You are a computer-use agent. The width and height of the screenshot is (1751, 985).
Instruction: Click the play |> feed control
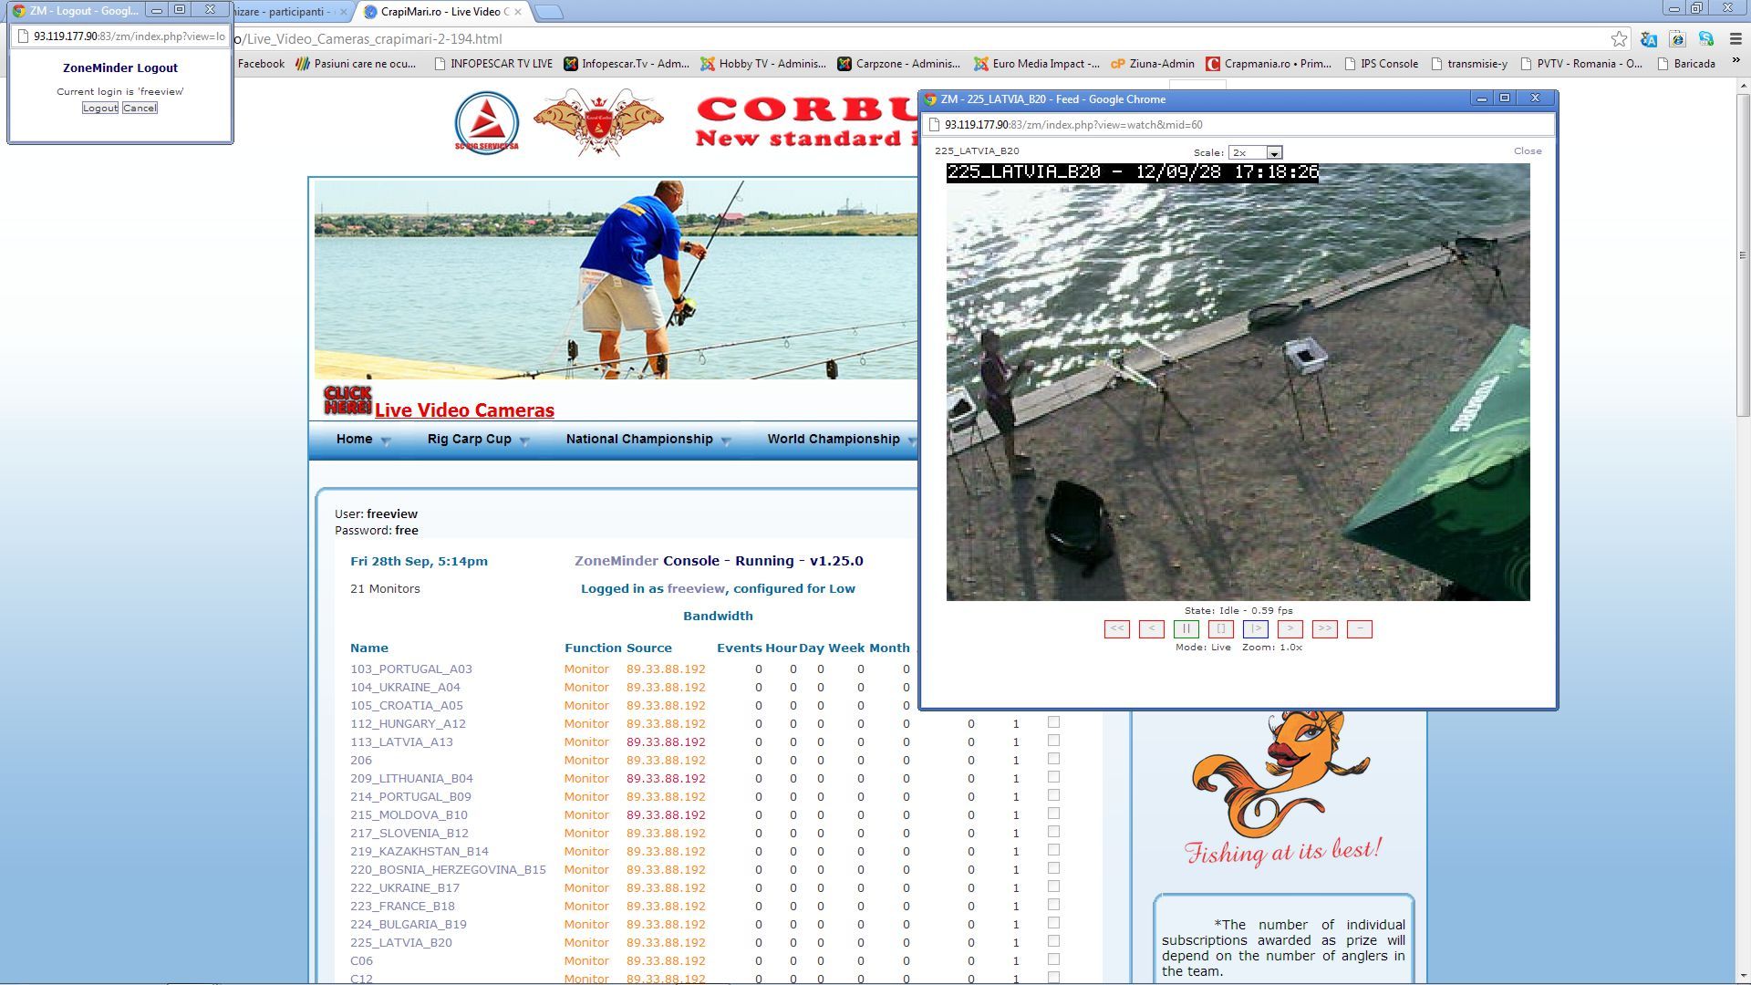pyautogui.click(x=1255, y=629)
